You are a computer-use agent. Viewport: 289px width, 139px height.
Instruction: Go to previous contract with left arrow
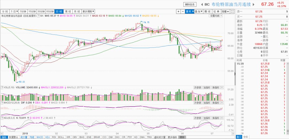pyautogui.click(x=201, y=4)
